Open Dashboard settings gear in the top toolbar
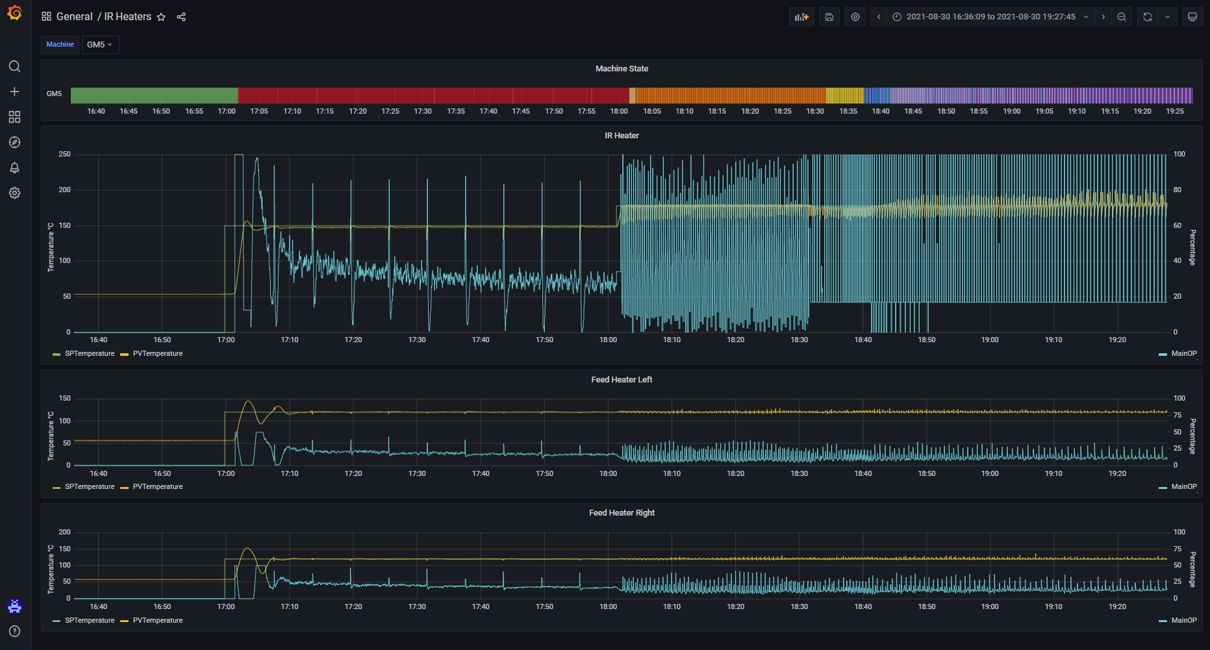This screenshot has width=1210, height=650. point(855,16)
